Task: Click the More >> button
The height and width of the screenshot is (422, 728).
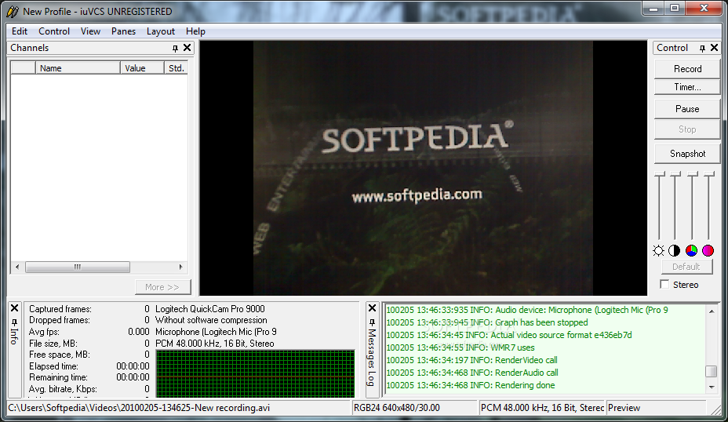Action: click(x=162, y=287)
